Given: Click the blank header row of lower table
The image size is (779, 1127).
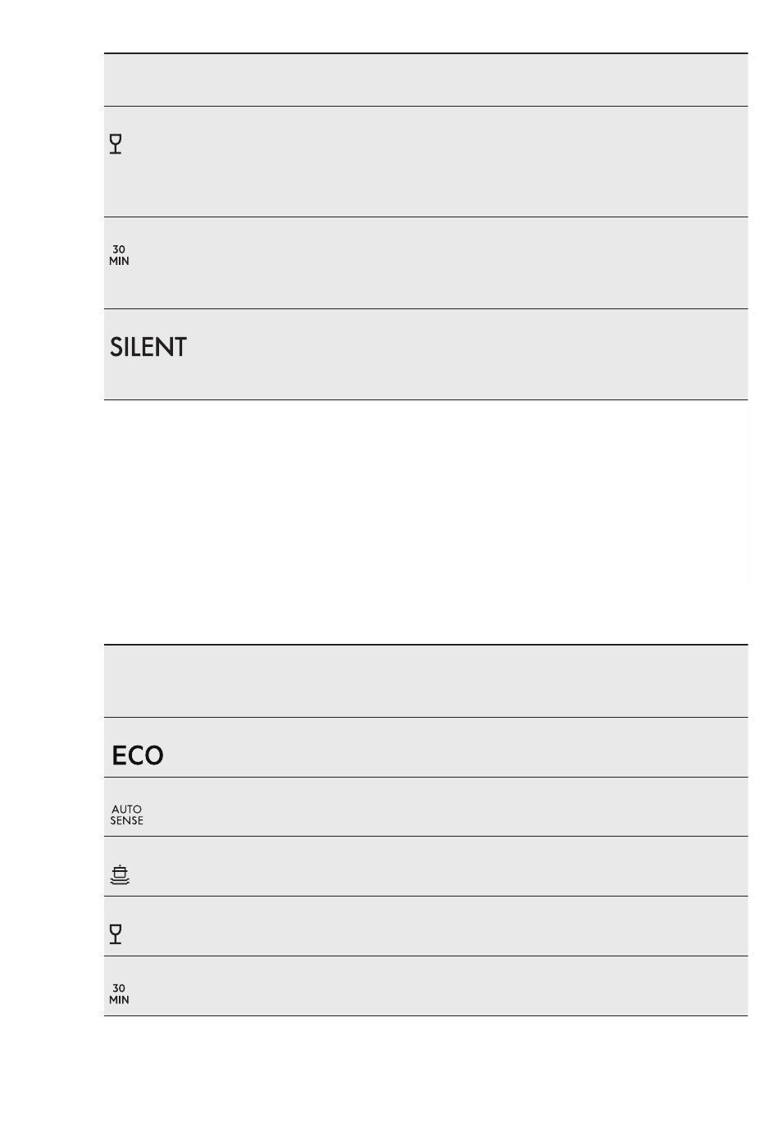Looking at the screenshot, I should coord(426,681).
